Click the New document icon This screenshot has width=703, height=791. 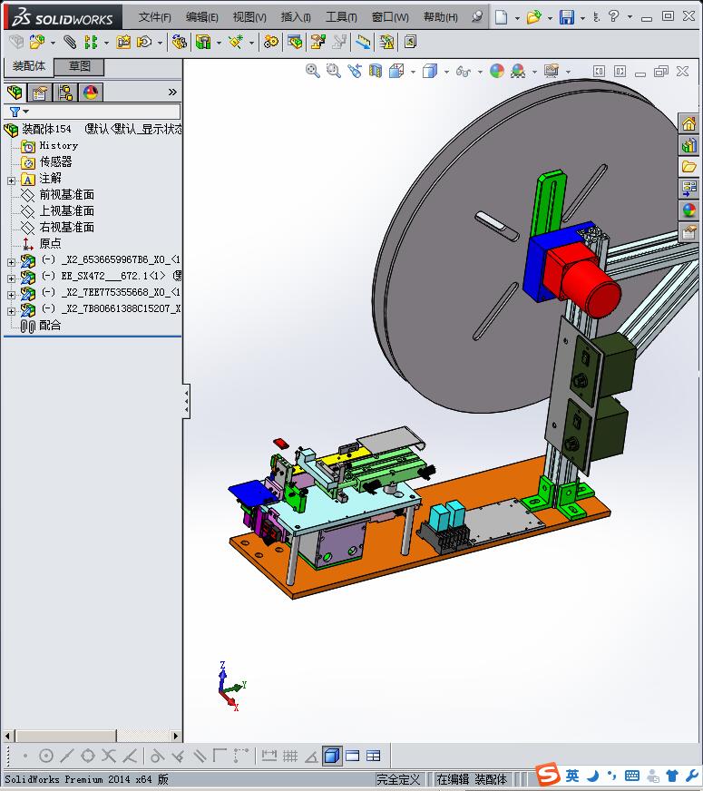click(x=501, y=17)
